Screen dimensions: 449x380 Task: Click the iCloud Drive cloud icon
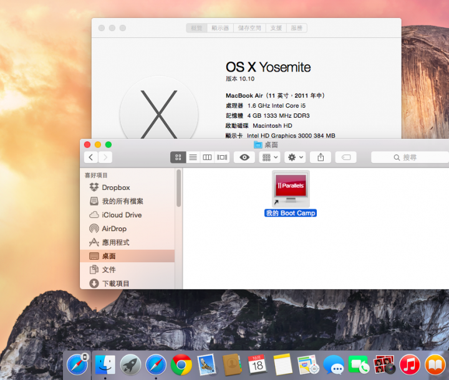[x=94, y=215]
